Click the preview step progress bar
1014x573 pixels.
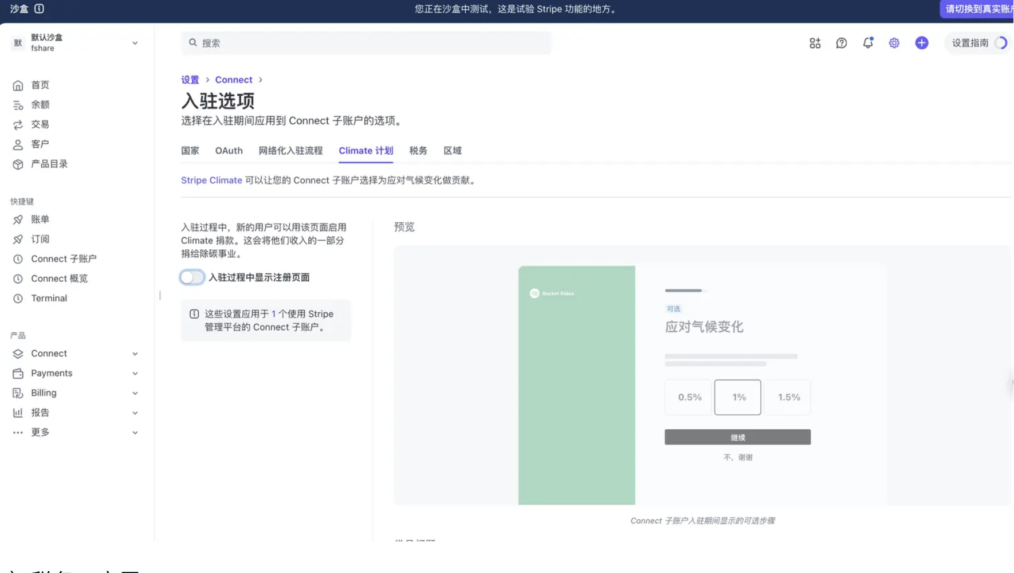click(x=686, y=291)
